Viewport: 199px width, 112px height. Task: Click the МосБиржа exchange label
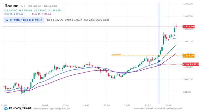[x=35, y=6]
